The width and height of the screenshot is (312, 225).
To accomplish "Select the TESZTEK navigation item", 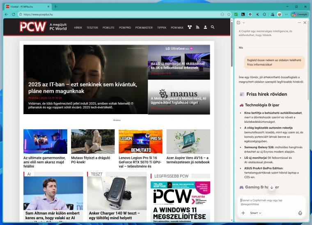I will tap(92, 28).
